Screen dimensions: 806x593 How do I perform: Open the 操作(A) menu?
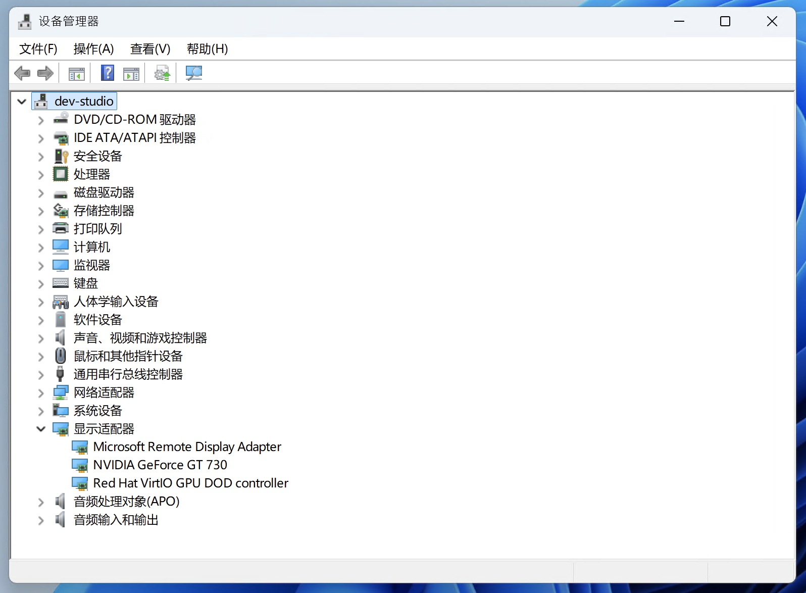[x=93, y=49]
